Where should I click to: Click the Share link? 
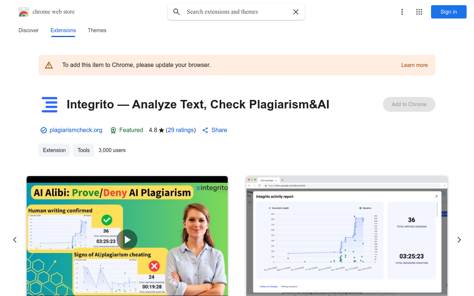[x=219, y=130]
